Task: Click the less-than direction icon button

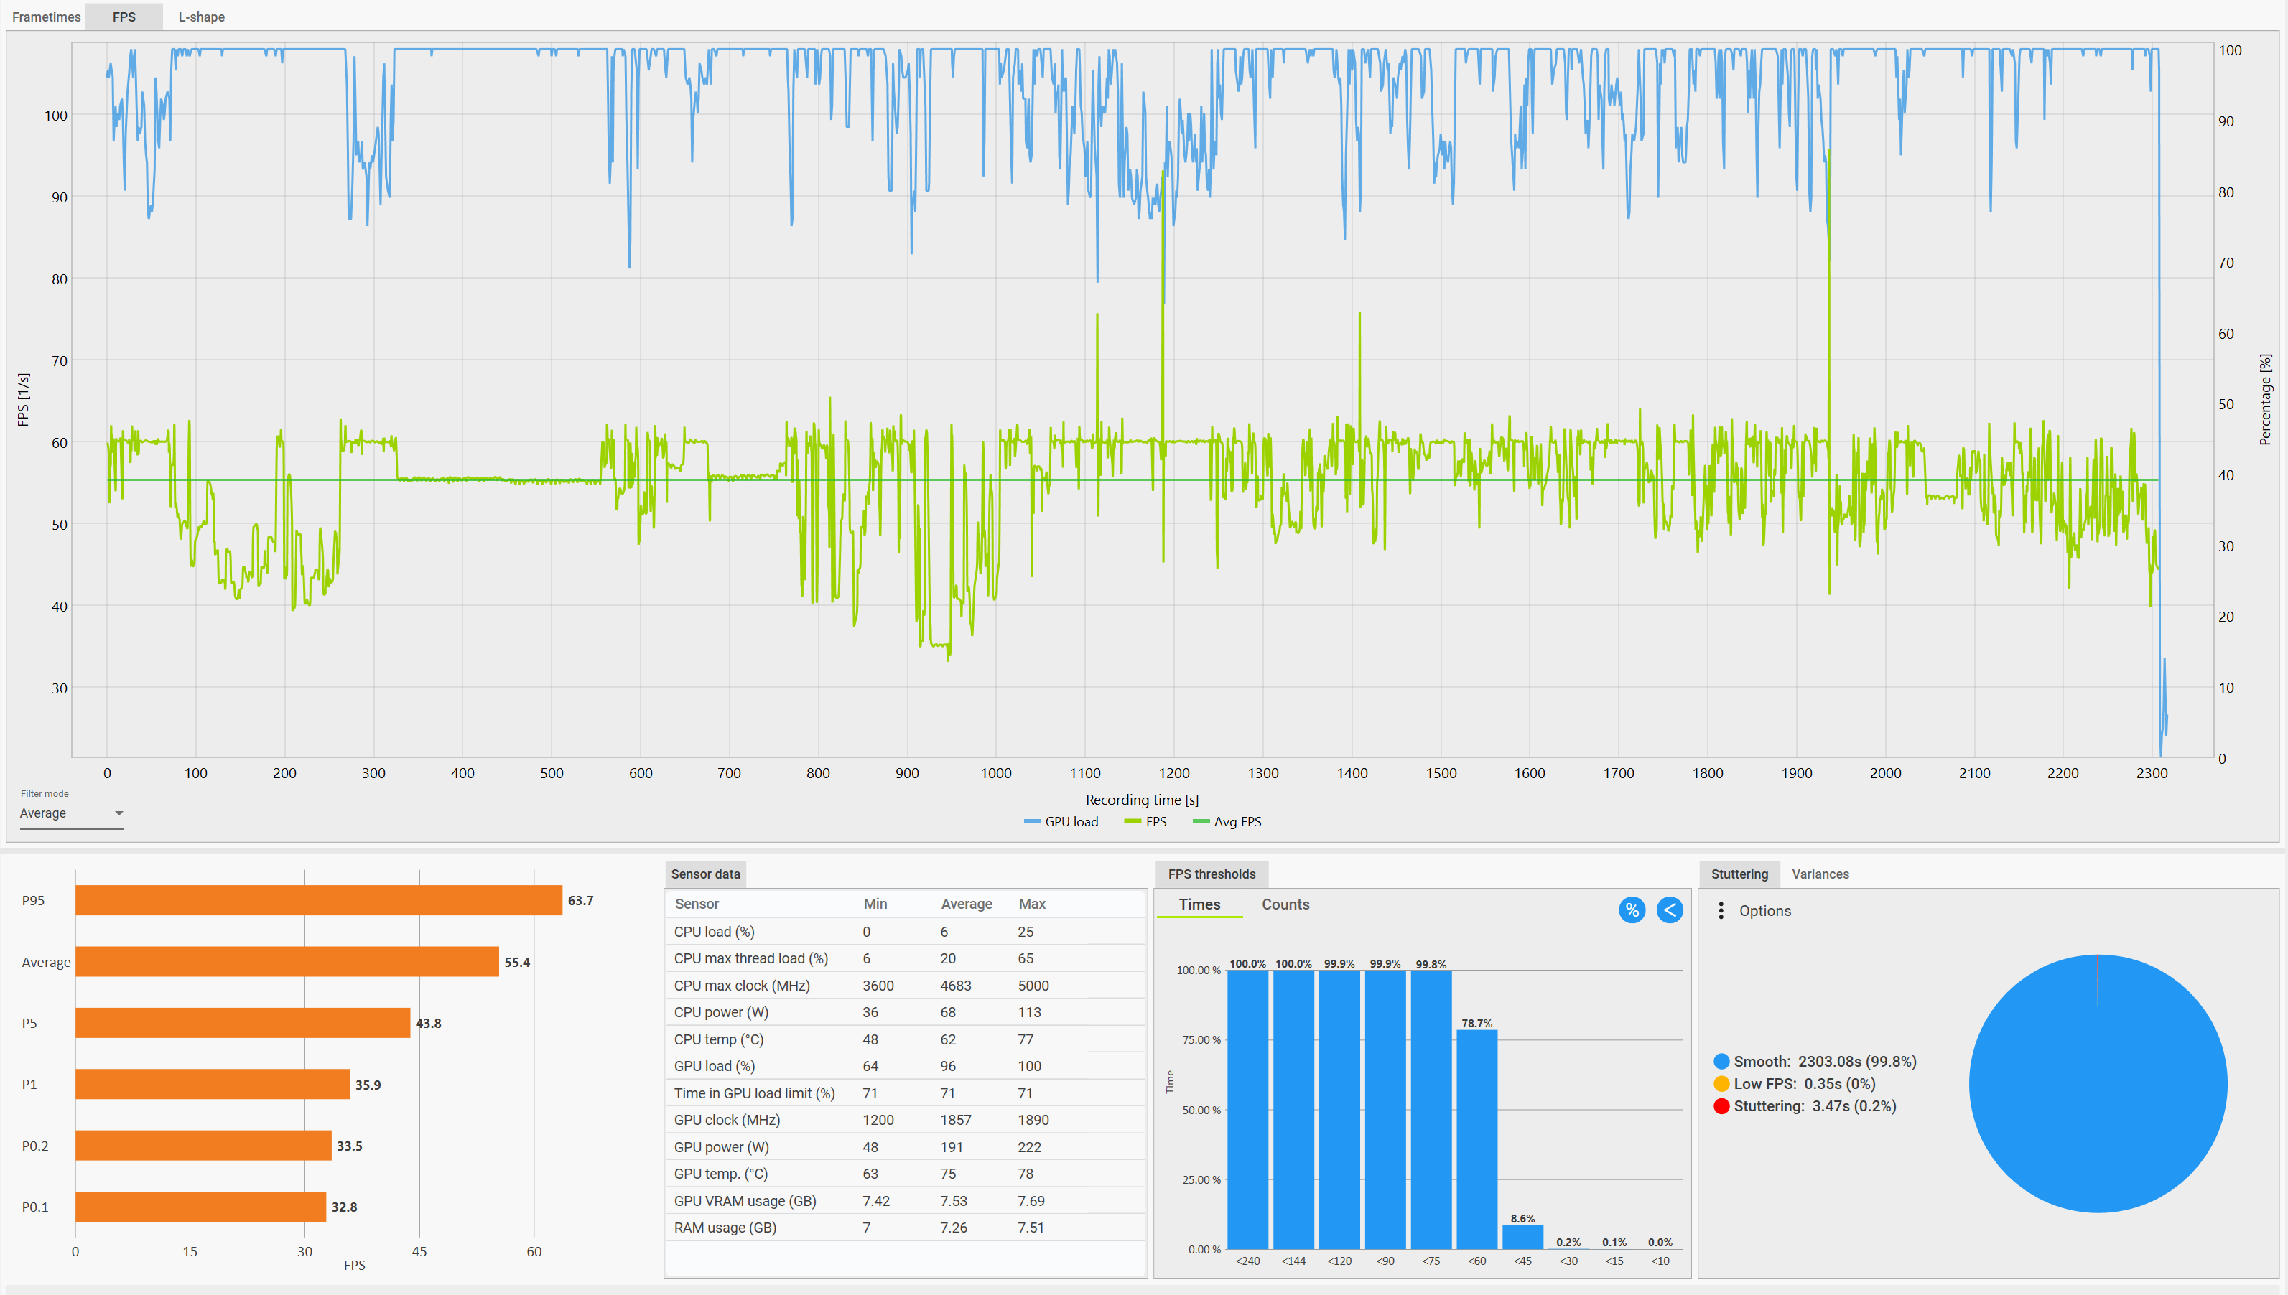Action: 1670,910
